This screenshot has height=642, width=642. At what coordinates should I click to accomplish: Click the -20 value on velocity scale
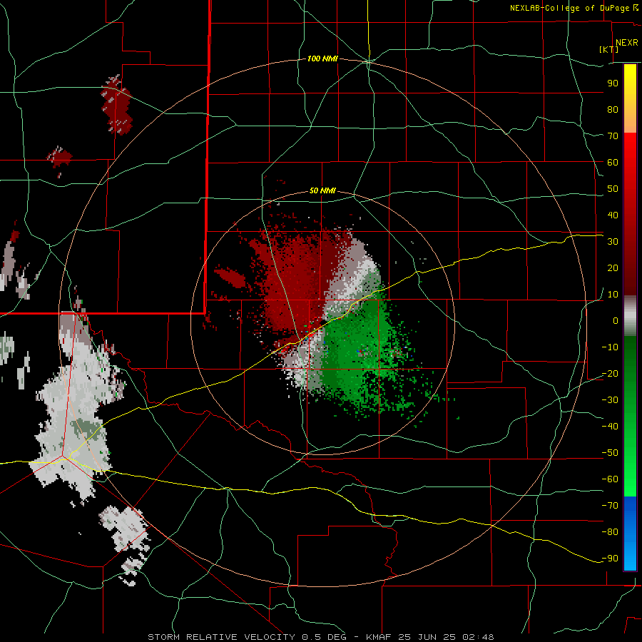click(610, 374)
